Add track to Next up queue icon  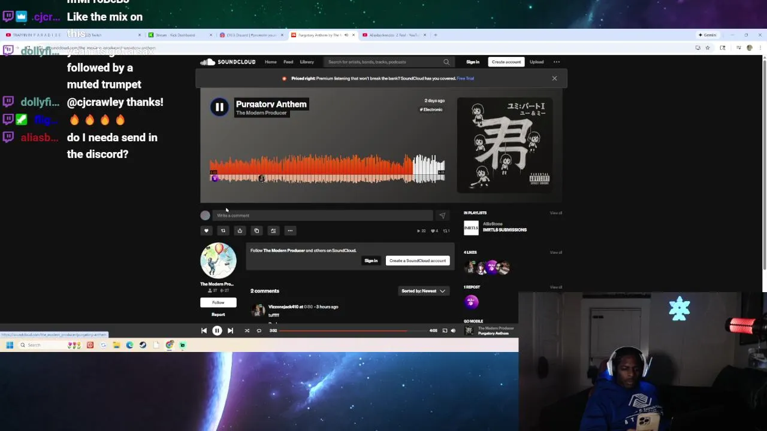click(273, 230)
